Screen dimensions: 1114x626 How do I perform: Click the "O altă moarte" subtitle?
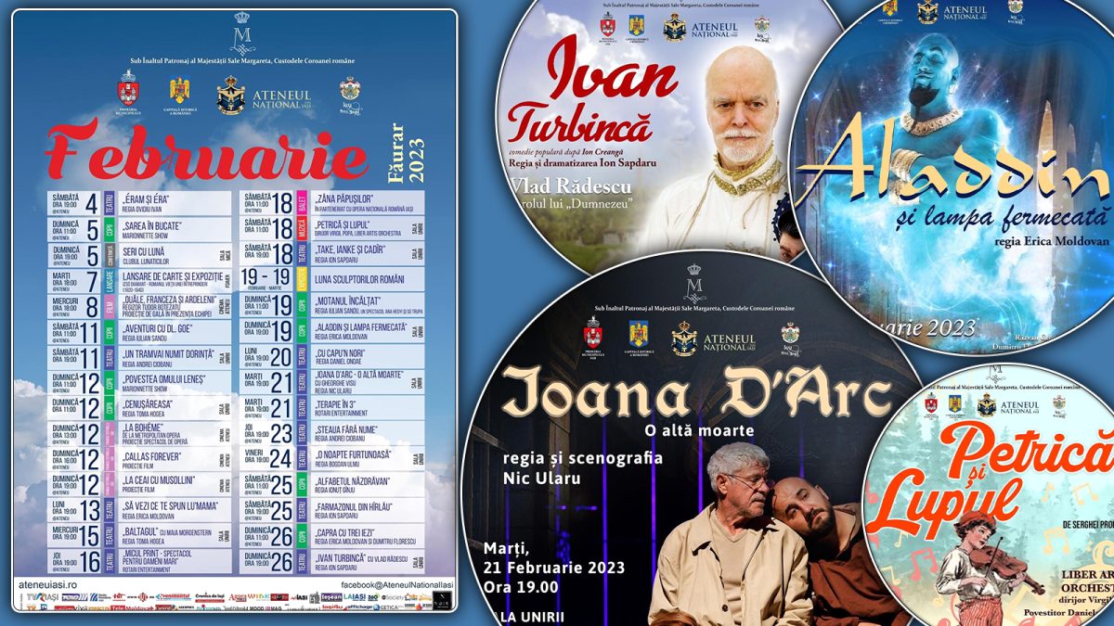(699, 429)
